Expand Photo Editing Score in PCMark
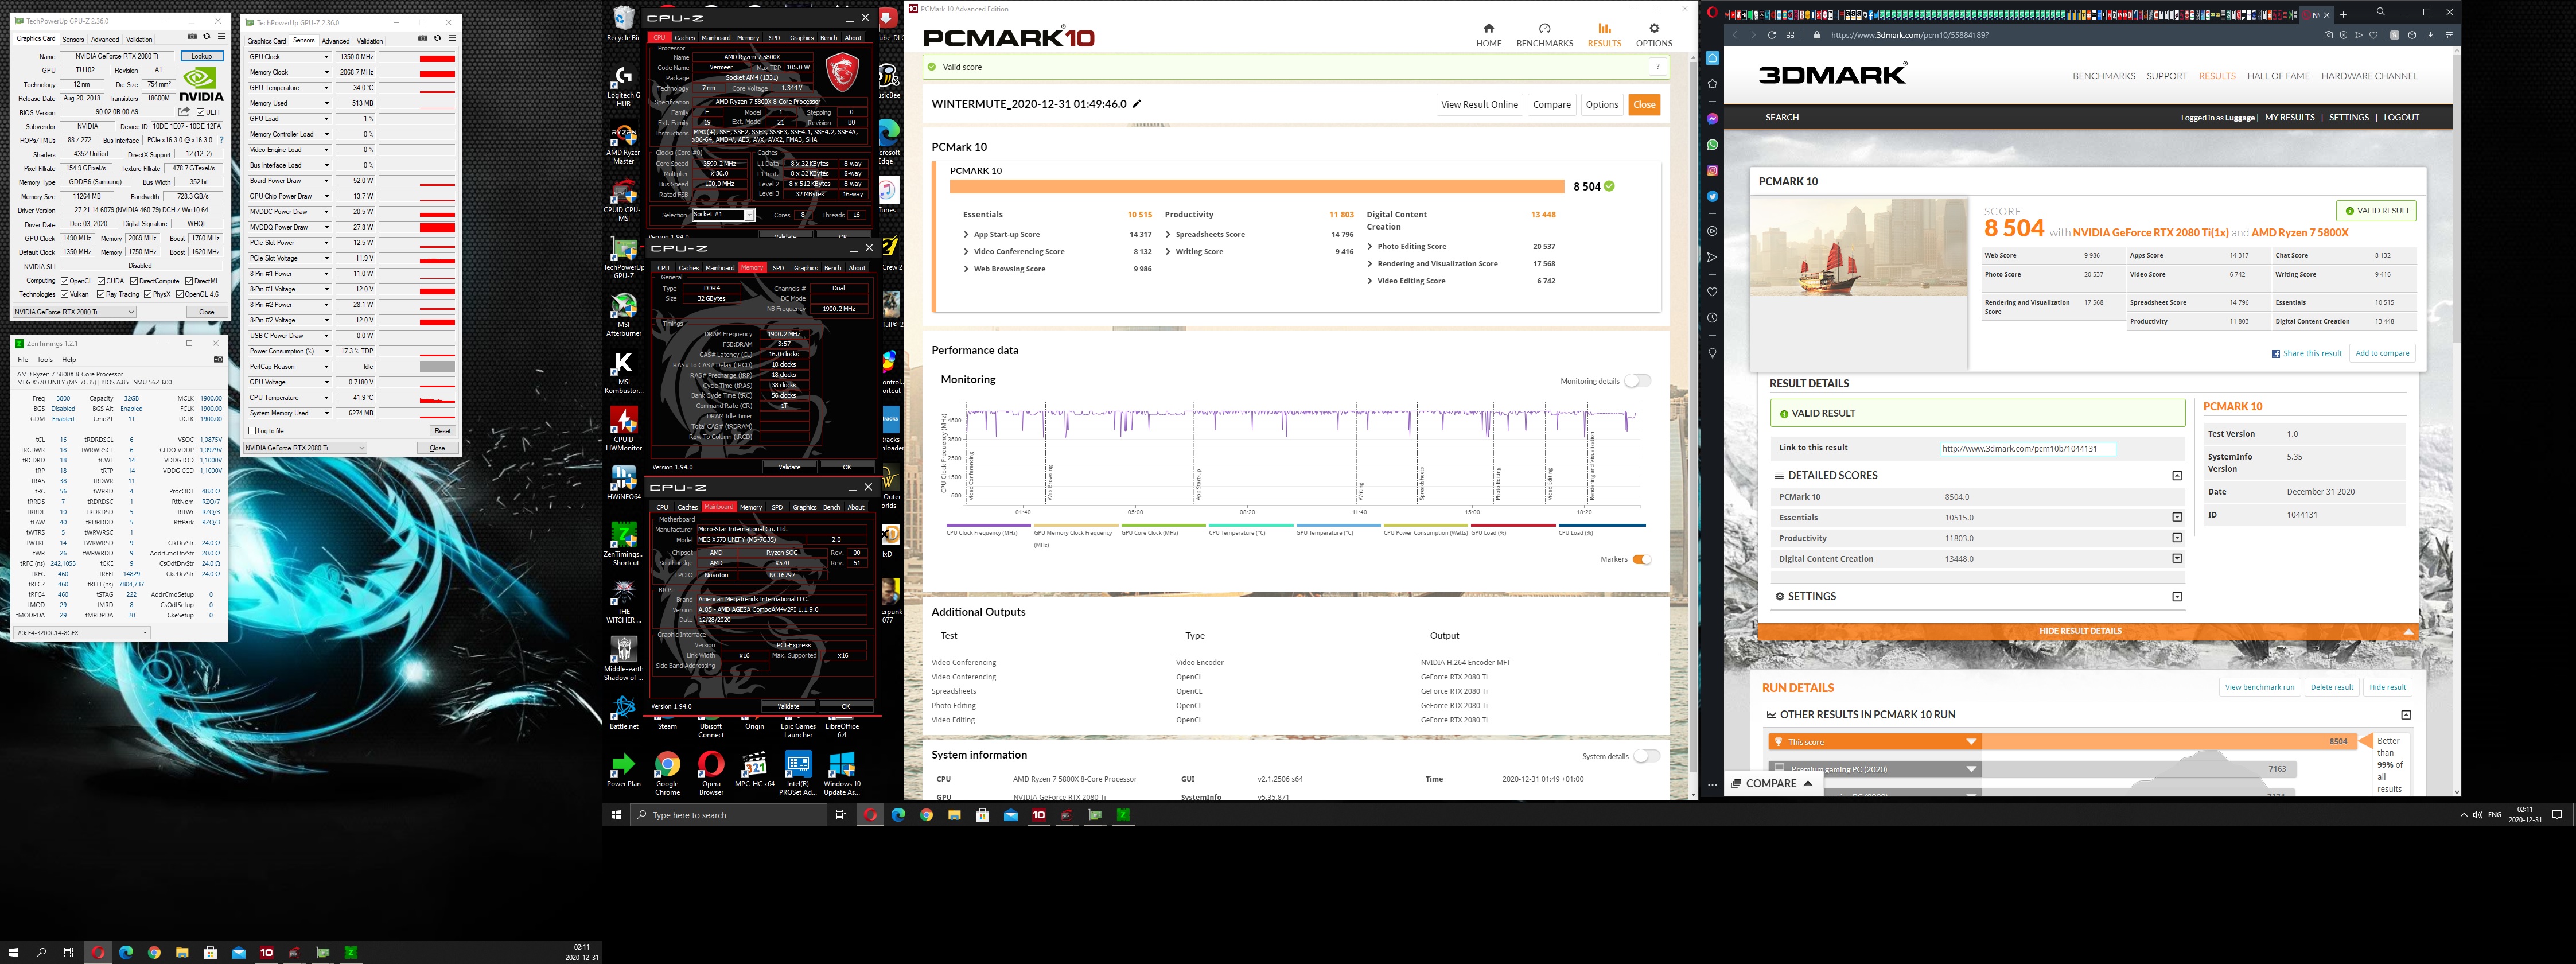Viewport: 2576px width, 964px height. click(x=1370, y=246)
